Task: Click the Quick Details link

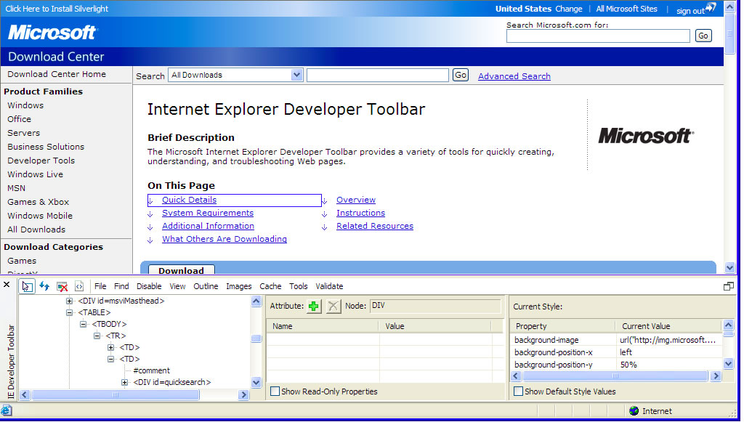Action: pos(190,200)
